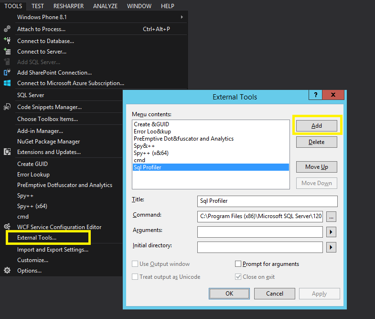Click the Code Snippets Manager icon
This screenshot has height=319, width=375.
[7, 107]
